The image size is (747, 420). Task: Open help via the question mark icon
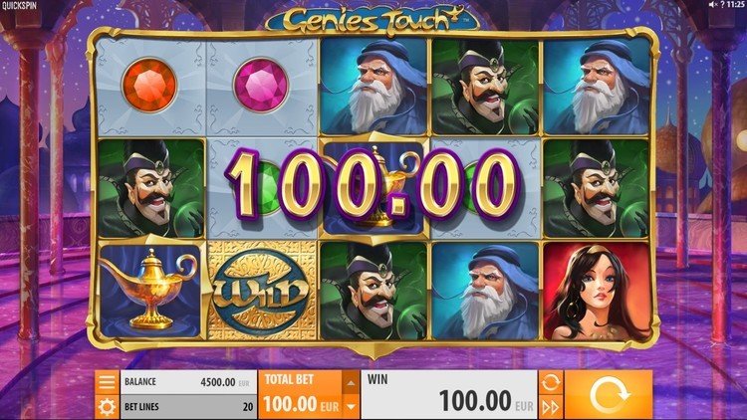tap(722, 4)
